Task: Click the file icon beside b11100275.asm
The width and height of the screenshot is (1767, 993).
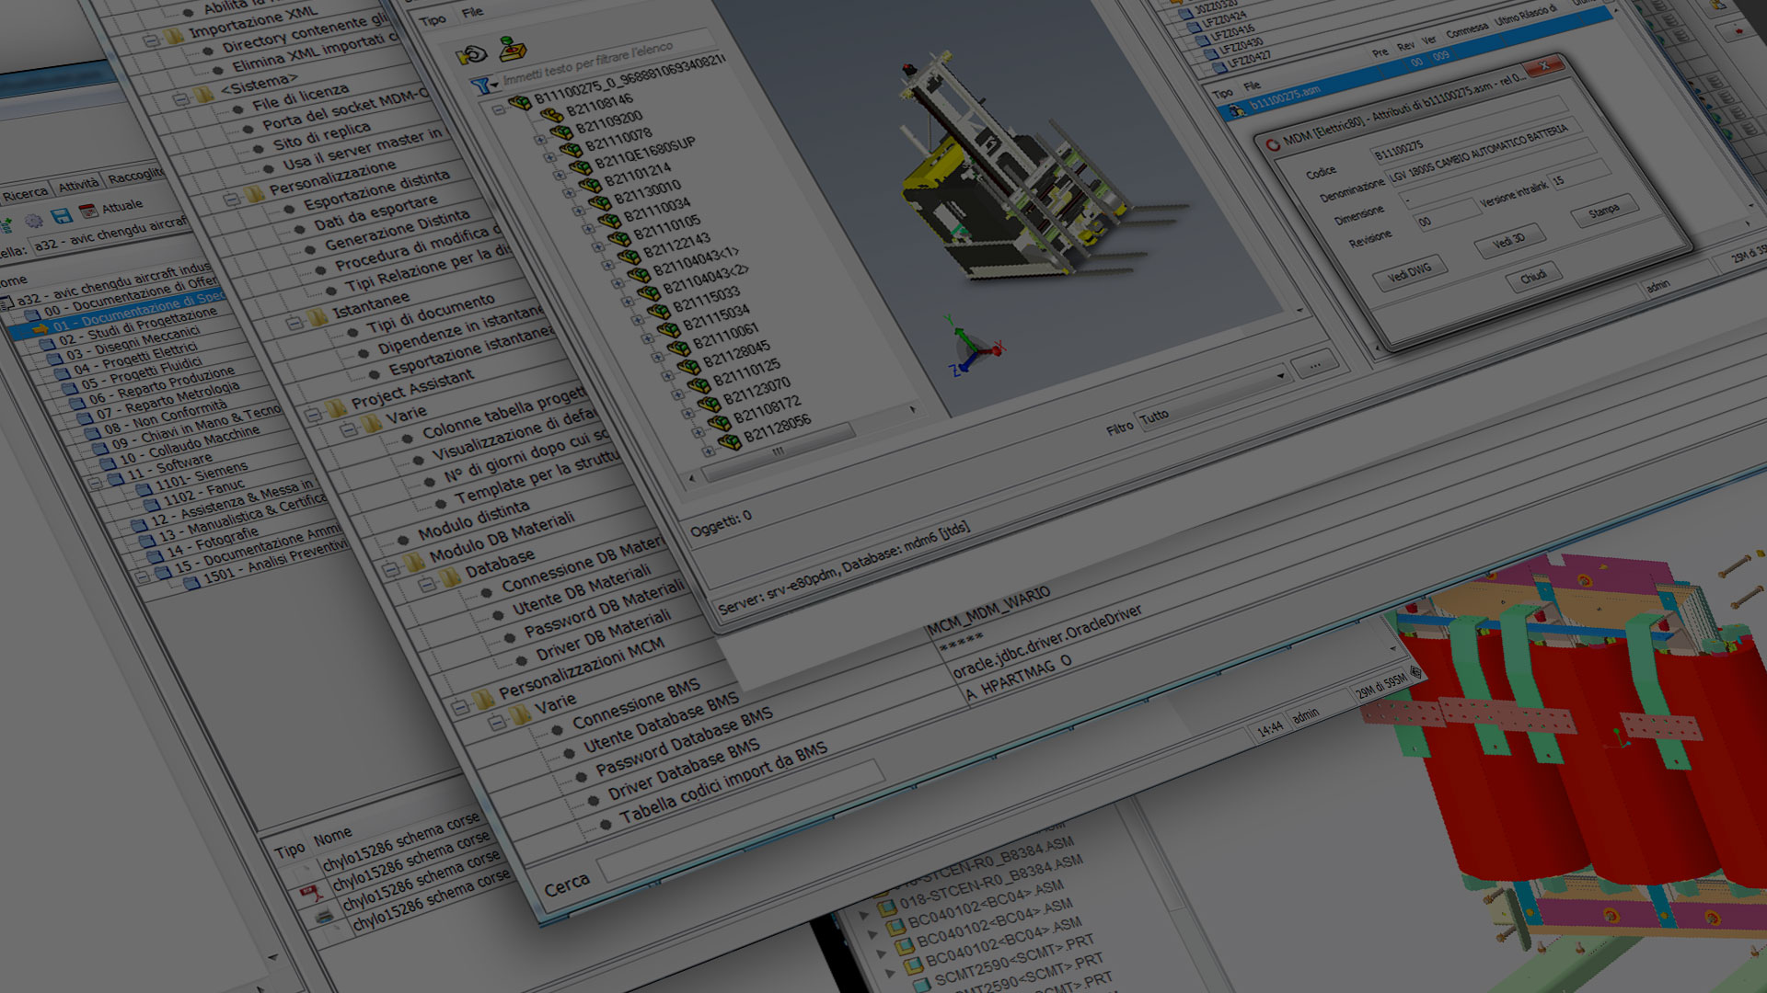Action: (1237, 109)
